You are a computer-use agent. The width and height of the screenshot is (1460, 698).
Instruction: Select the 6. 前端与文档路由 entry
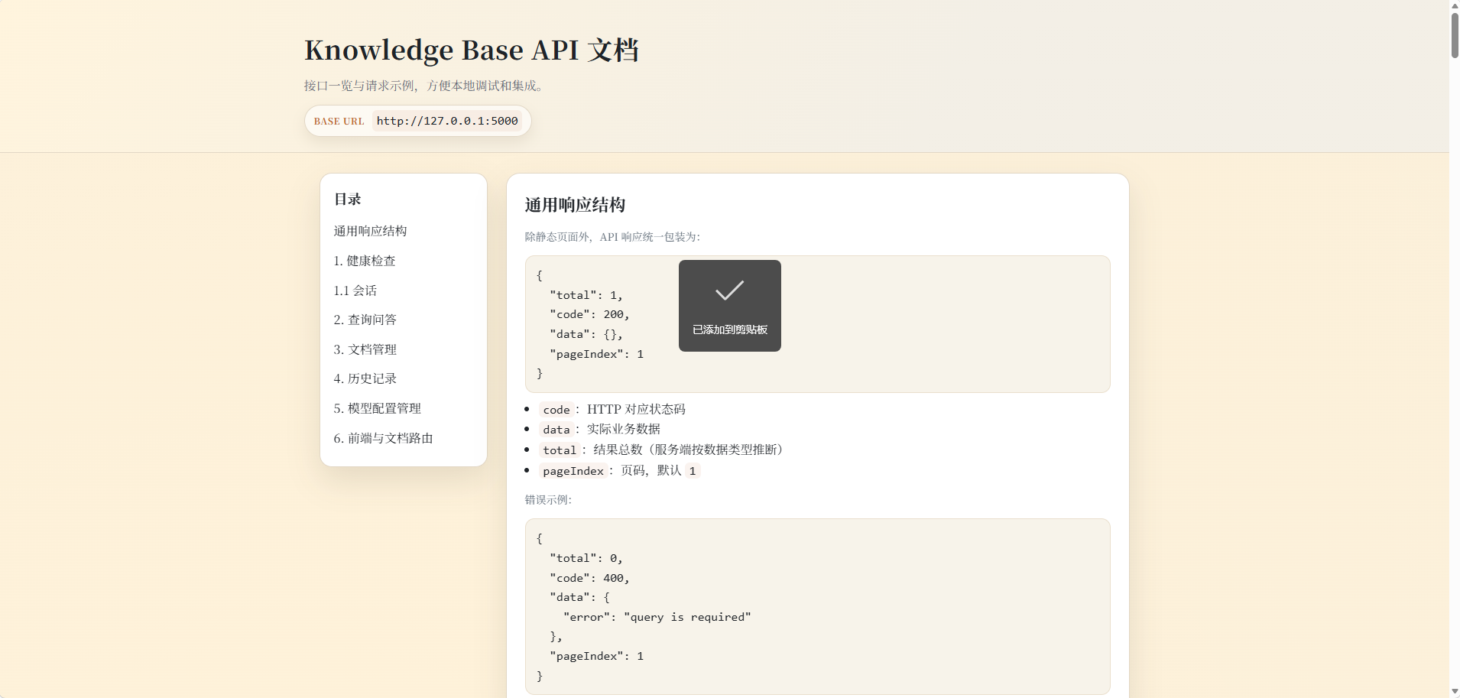(383, 437)
